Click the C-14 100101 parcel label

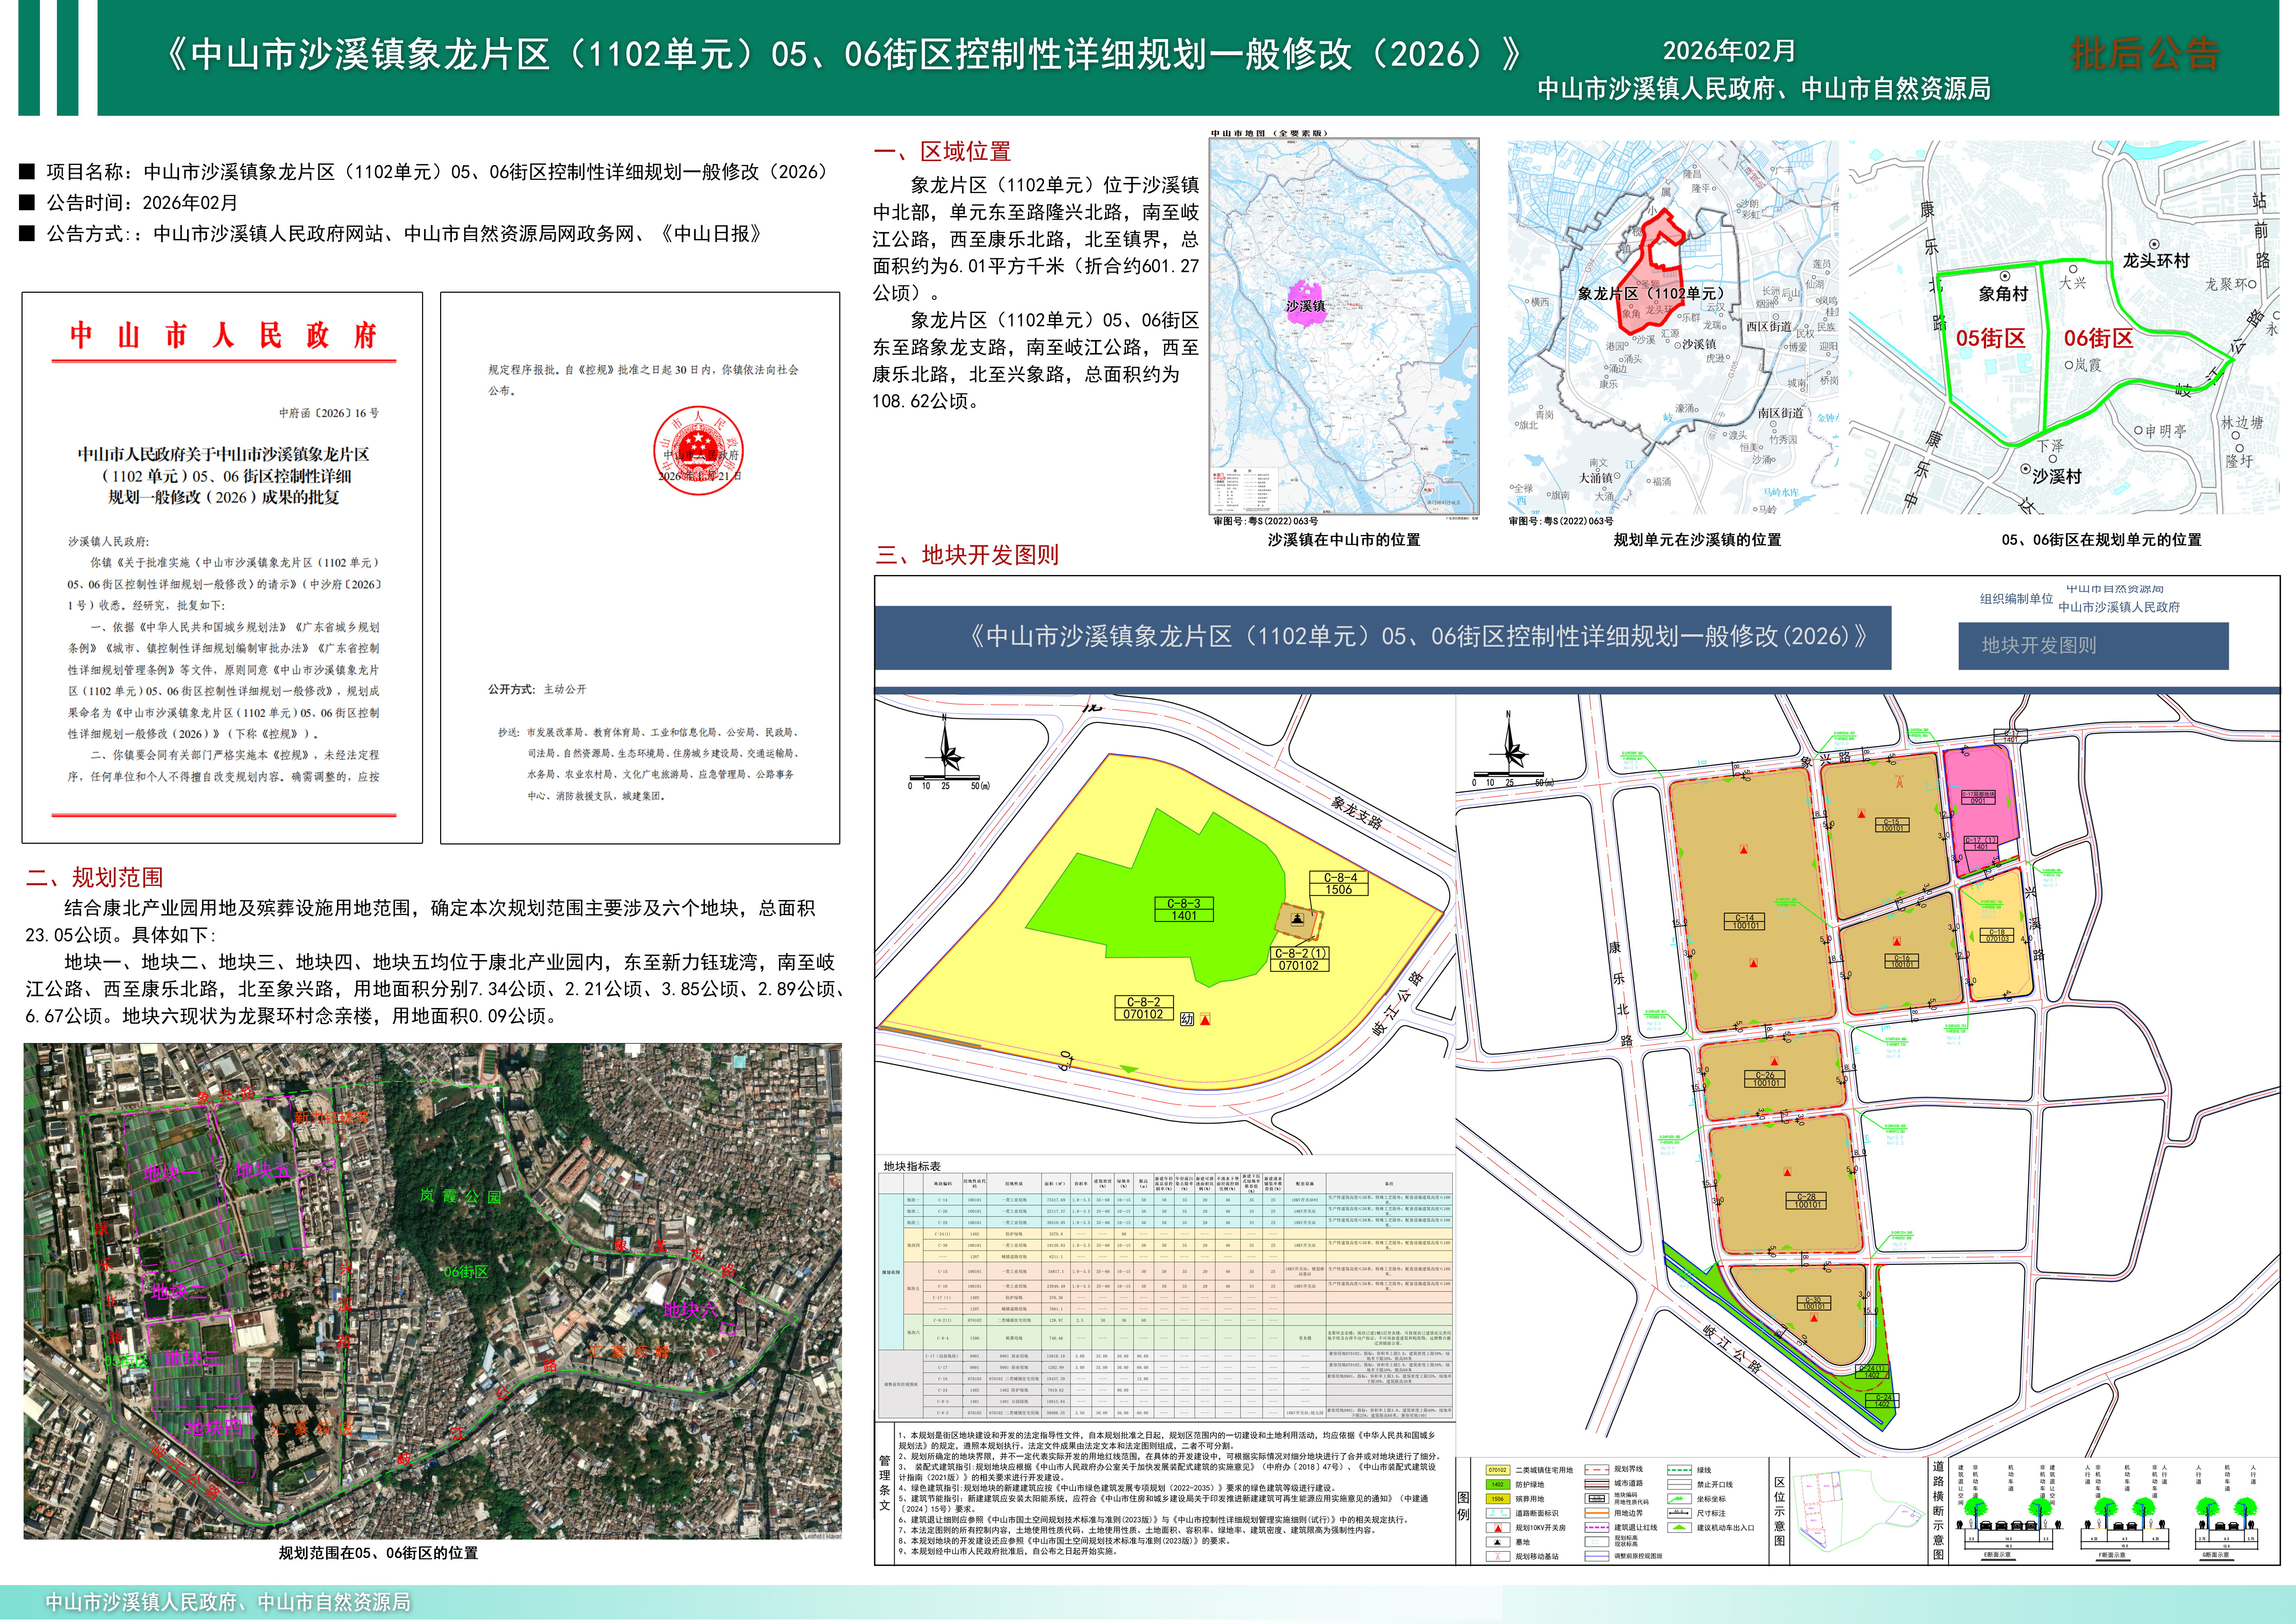click(x=1745, y=922)
